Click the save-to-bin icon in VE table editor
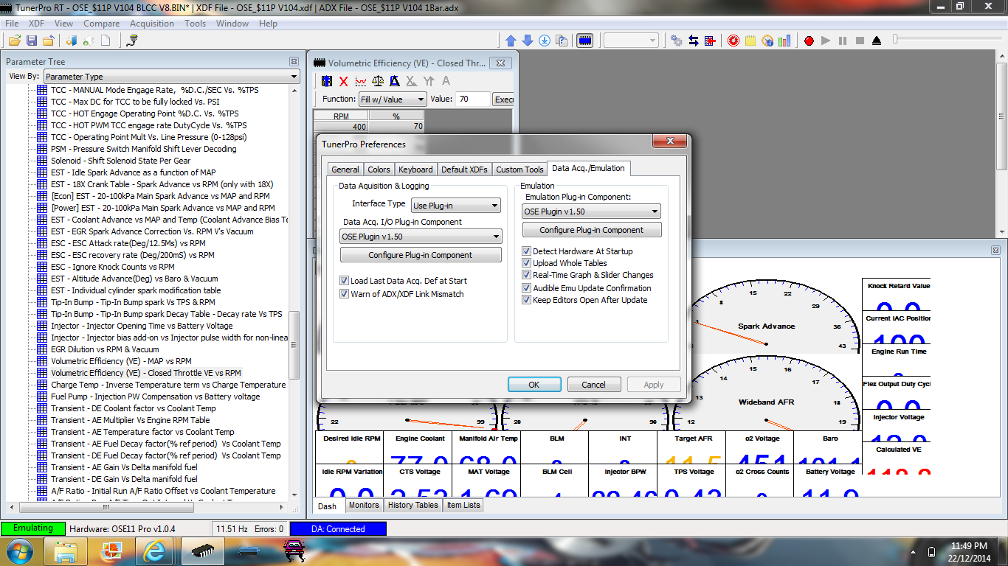Screen dimensions: 1008x566 coord(327,81)
